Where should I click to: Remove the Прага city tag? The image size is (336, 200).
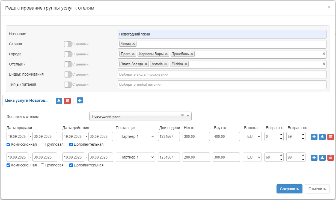pos(133,54)
